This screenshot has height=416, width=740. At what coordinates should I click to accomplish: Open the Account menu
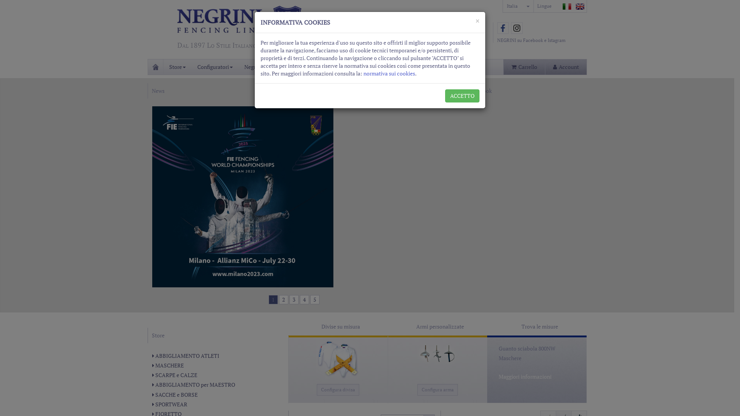(x=566, y=67)
